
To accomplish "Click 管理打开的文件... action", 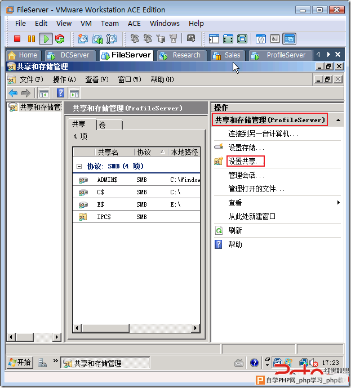I will [x=256, y=189].
